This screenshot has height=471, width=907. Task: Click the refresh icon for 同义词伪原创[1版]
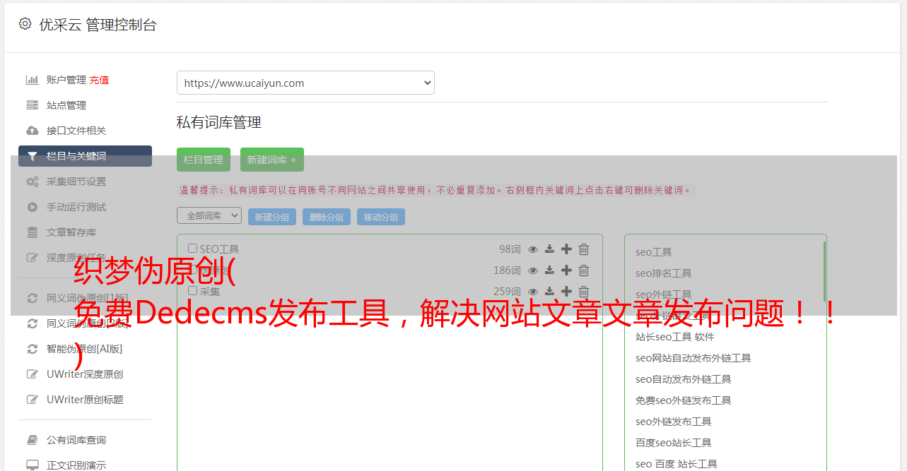33,298
